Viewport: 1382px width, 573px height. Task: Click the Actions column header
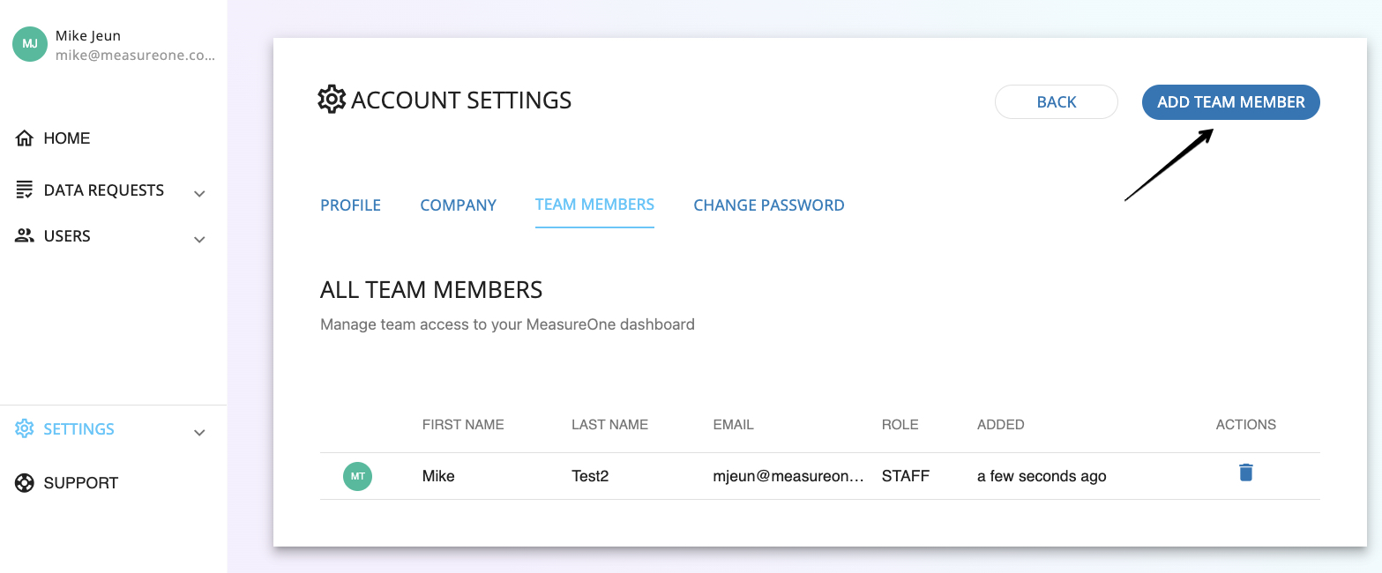coord(1245,425)
